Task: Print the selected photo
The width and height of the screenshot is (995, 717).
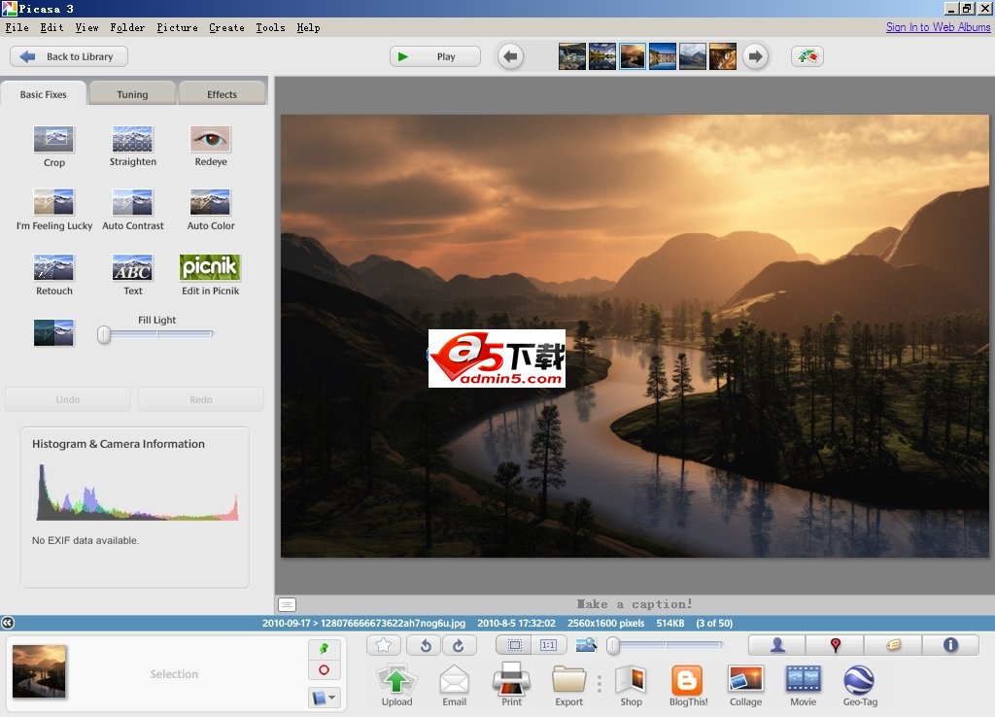Action: 511,685
